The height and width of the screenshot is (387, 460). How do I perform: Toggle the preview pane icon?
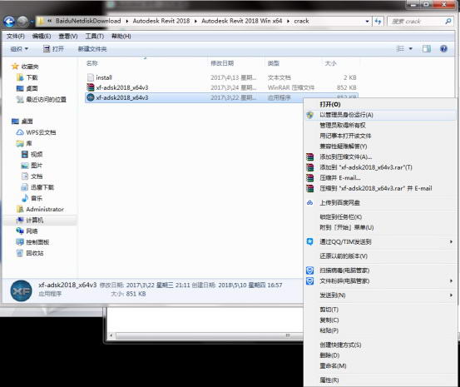(427, 49)
